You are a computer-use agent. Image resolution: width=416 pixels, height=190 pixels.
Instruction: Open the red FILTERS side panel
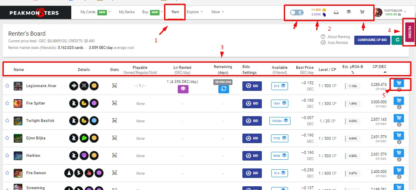pos(409,32)
